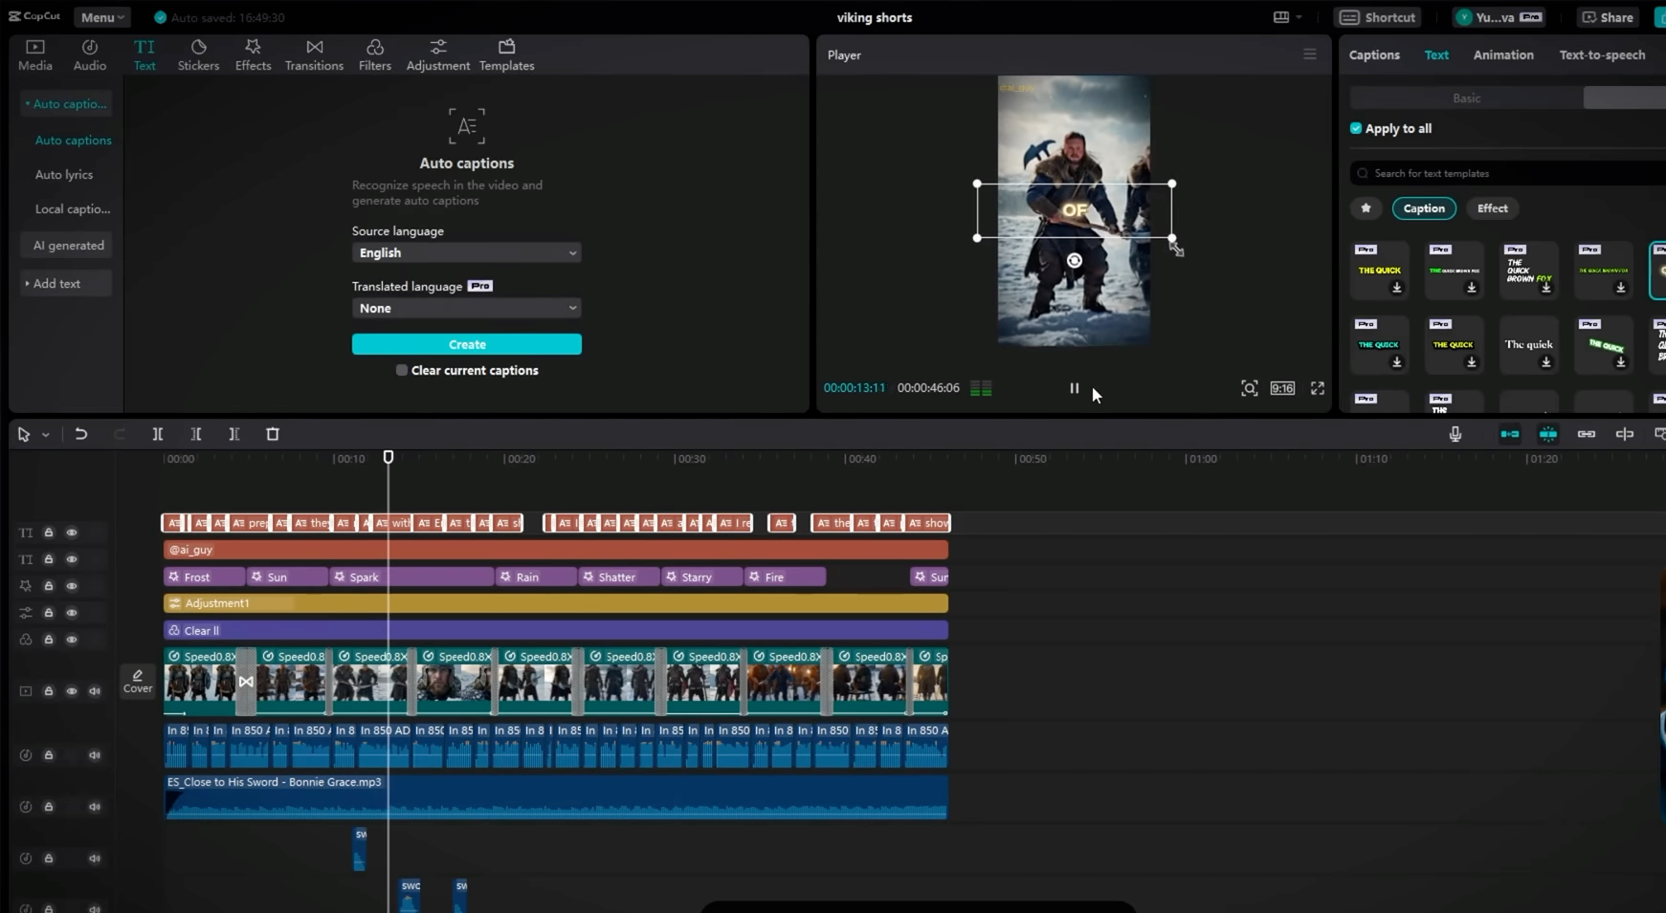
Task: Click the Undo icon in timeline toolbar
Action: coord(81,434)
